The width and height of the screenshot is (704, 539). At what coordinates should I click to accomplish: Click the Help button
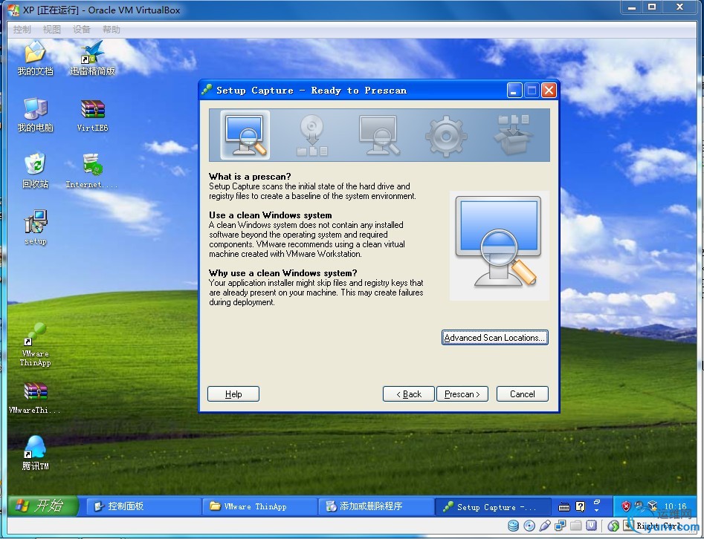pos(233,394)
